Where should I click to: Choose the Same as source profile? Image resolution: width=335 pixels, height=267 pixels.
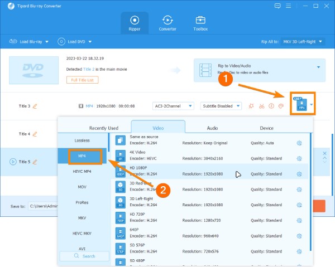point(210,140)
